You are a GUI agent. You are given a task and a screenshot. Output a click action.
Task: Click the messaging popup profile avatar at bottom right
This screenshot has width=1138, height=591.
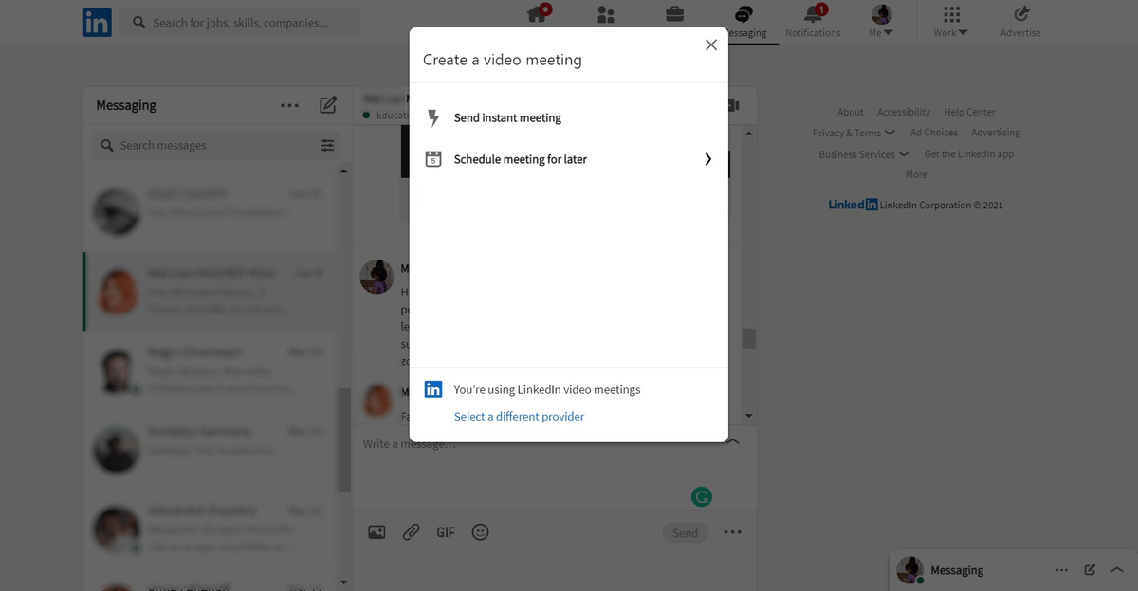coord(910,569)
